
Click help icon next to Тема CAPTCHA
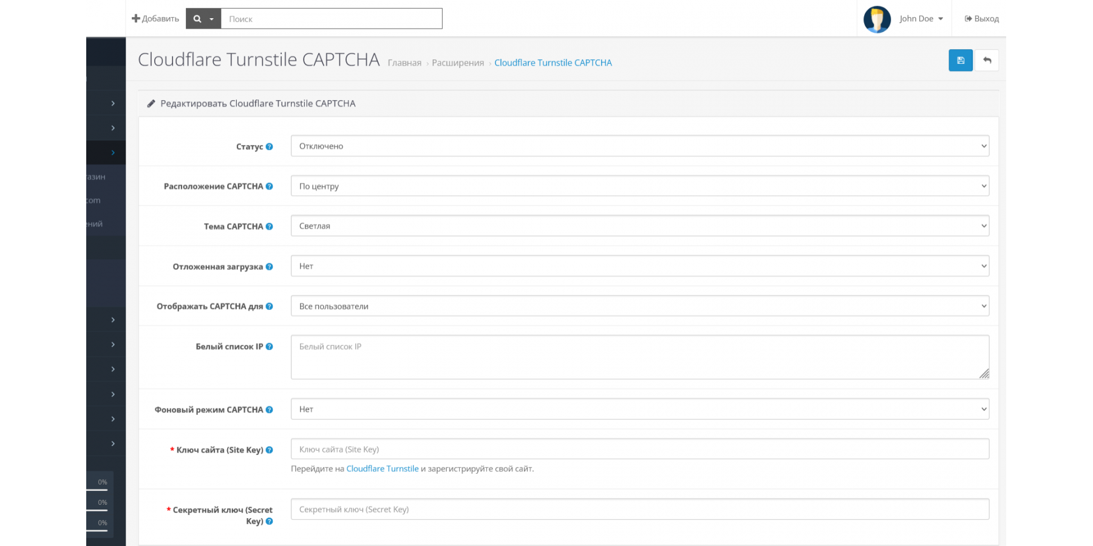[x=269, y=226]
